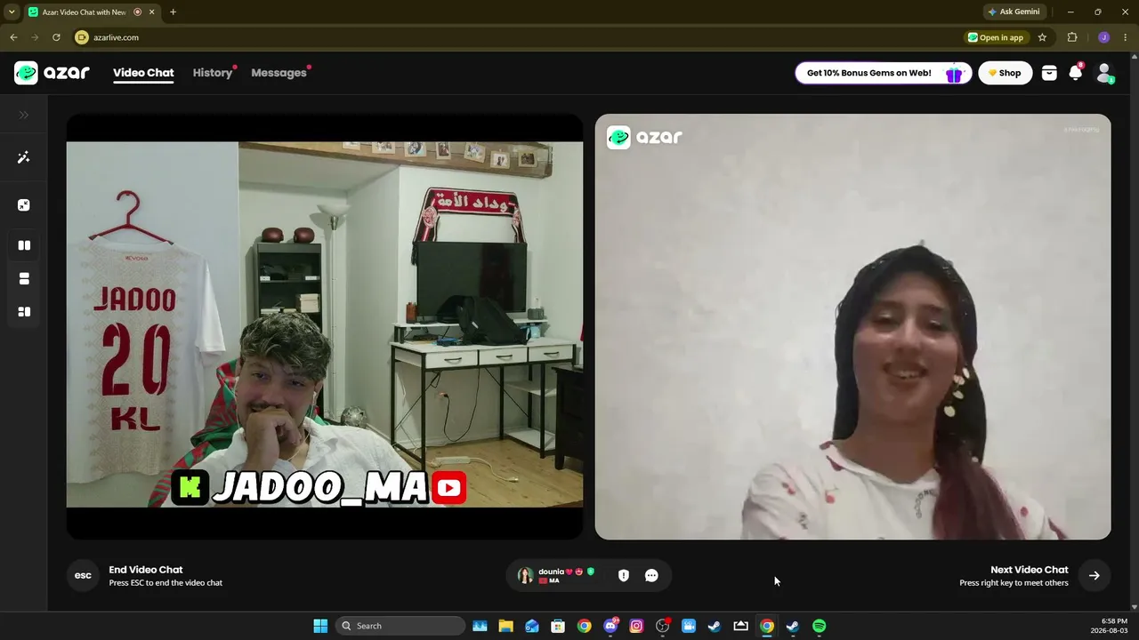The height and width of the screenshot is (640, 1139).
Task: End the video chat with ESC button
Action: point(83,576)
